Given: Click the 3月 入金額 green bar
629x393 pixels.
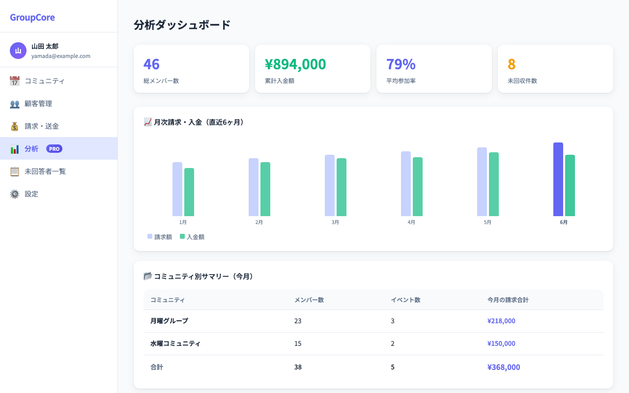Looking at the screenshot, I should [x=342, y=187].
